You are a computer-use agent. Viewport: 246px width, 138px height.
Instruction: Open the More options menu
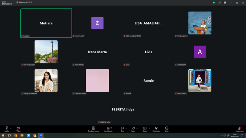[x=166, y=129]
